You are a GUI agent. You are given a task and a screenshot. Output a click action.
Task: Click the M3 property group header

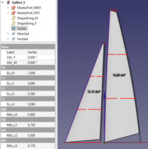[28, 141]
